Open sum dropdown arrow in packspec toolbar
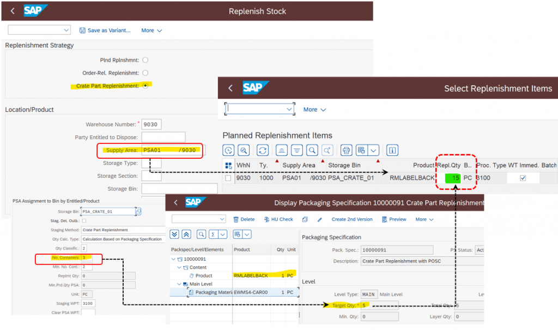This screenshot has width=558, height=330. coord(223,234)
